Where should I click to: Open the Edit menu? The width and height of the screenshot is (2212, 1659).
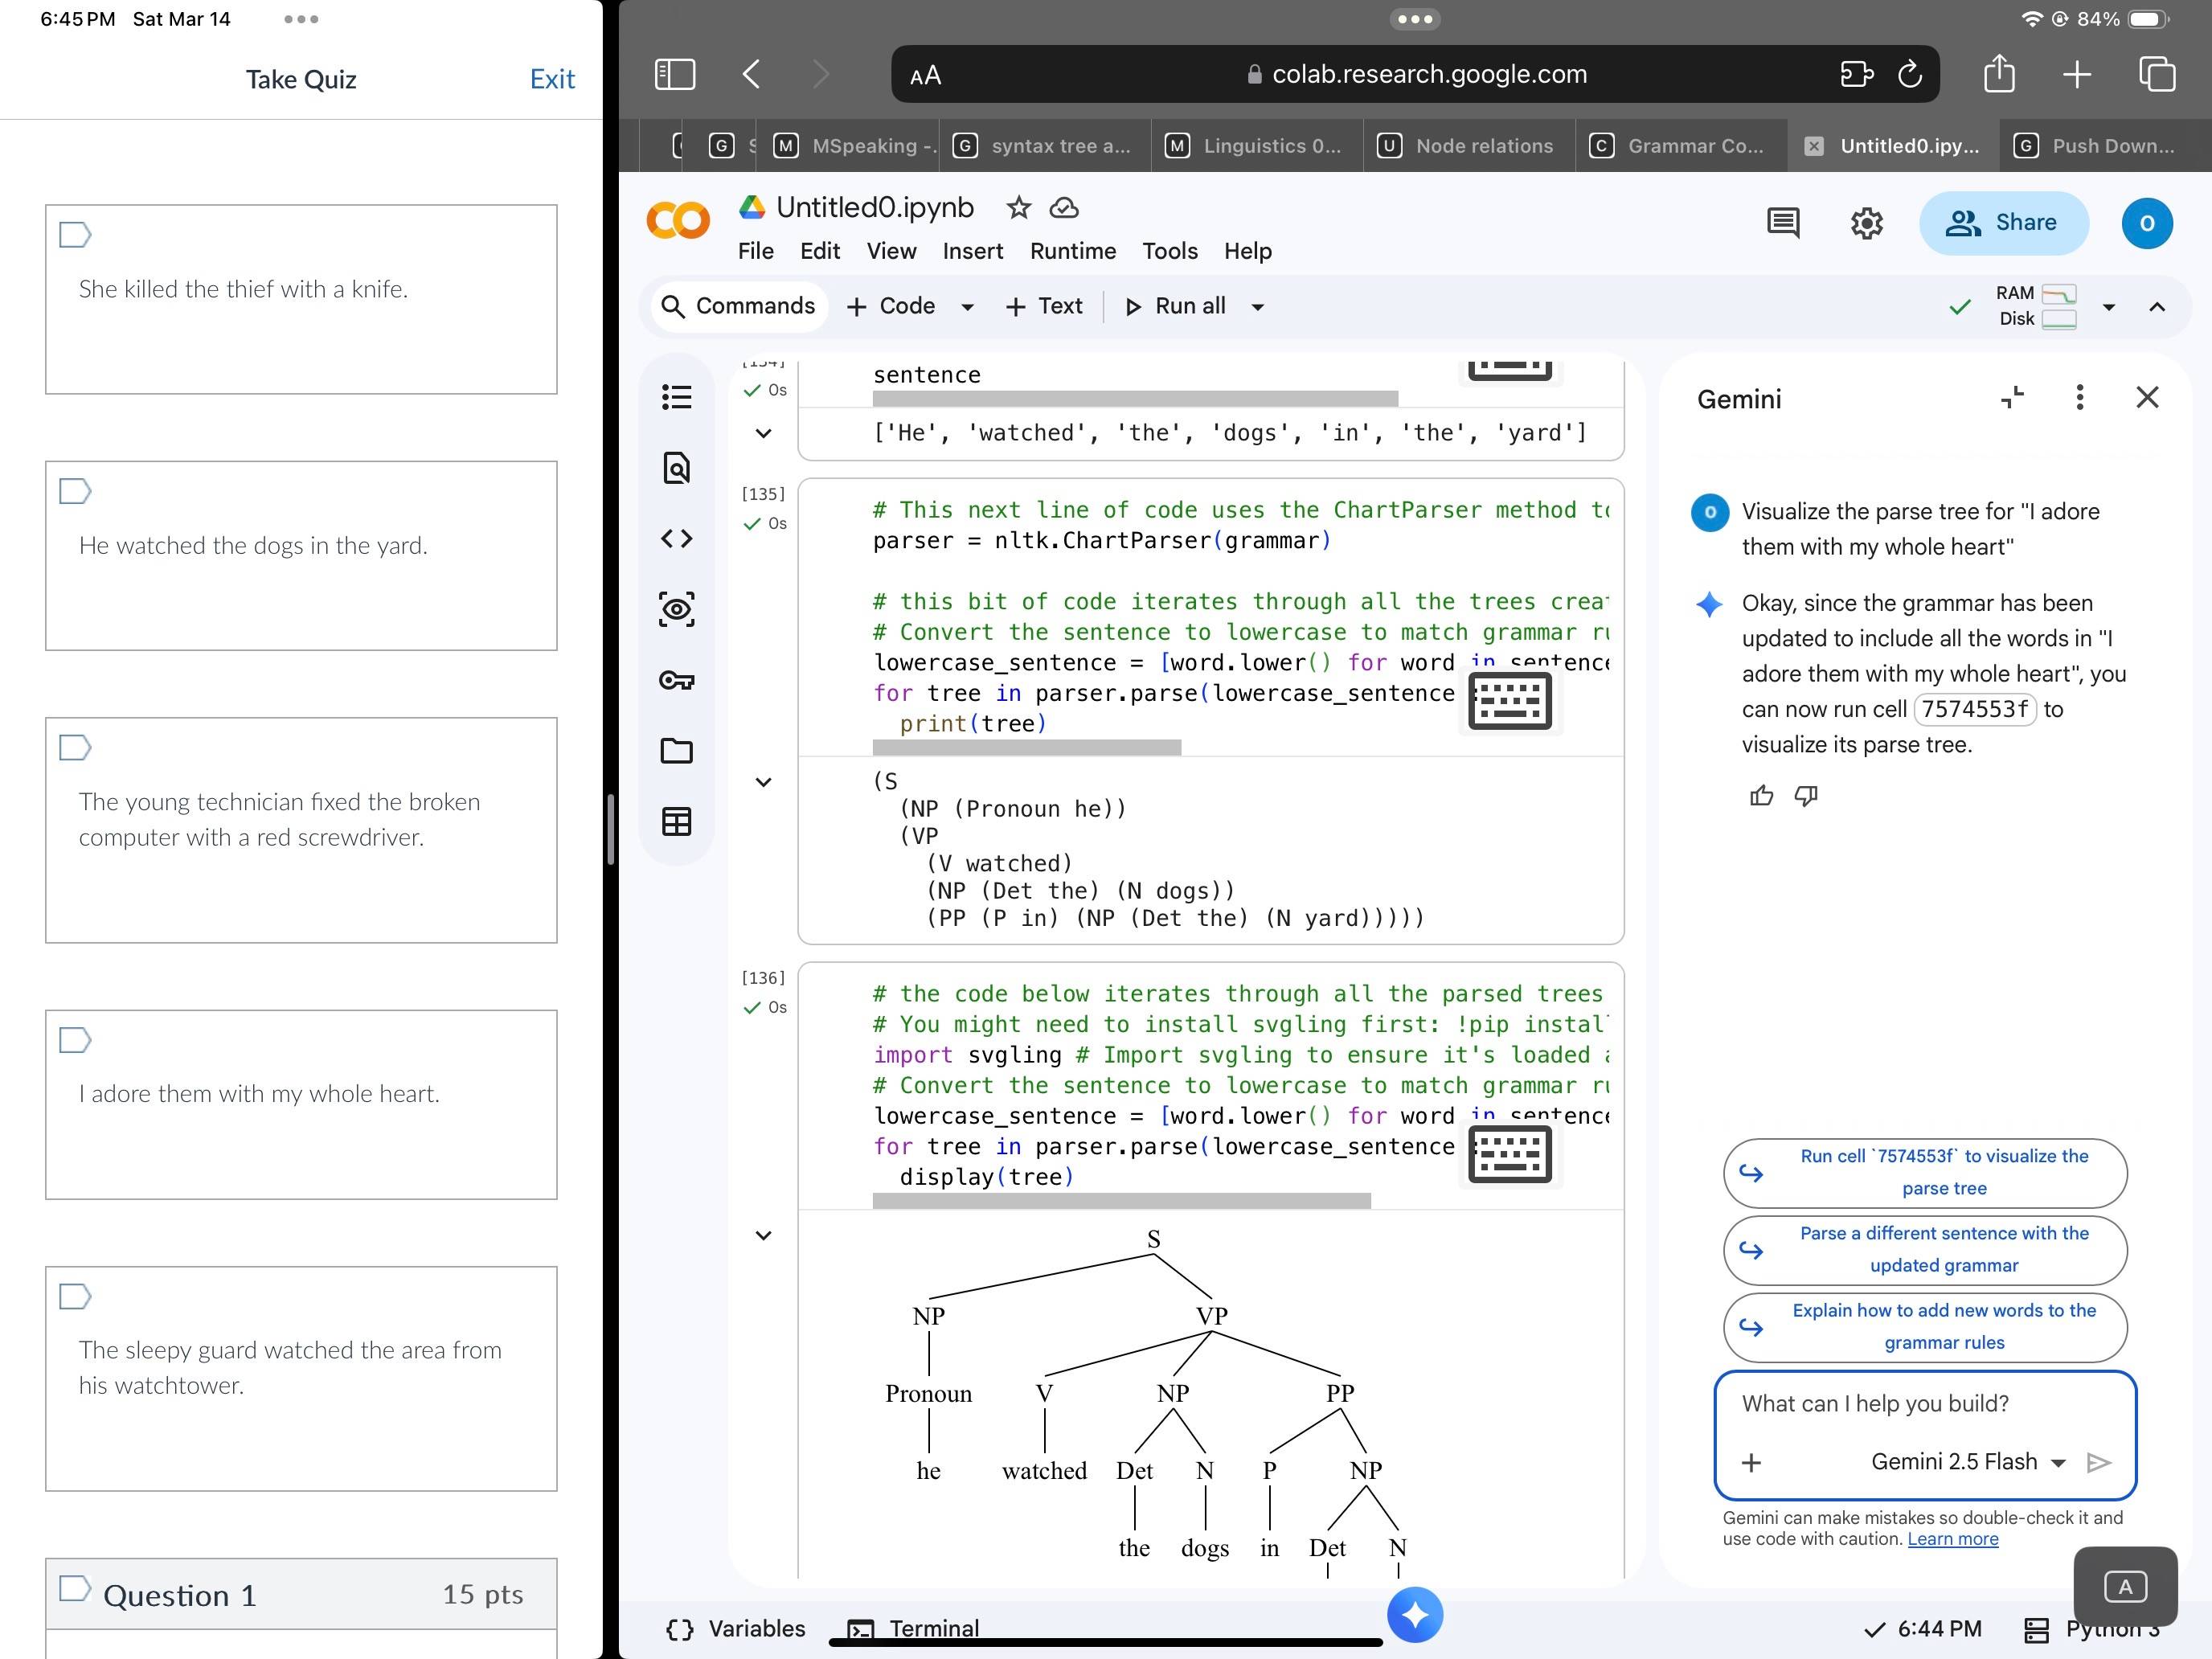tap(820, 251)
